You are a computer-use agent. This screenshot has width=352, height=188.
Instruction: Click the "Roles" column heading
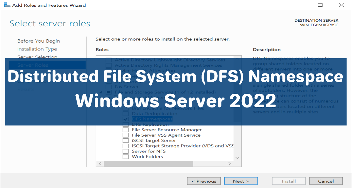[x=102, y=50]
